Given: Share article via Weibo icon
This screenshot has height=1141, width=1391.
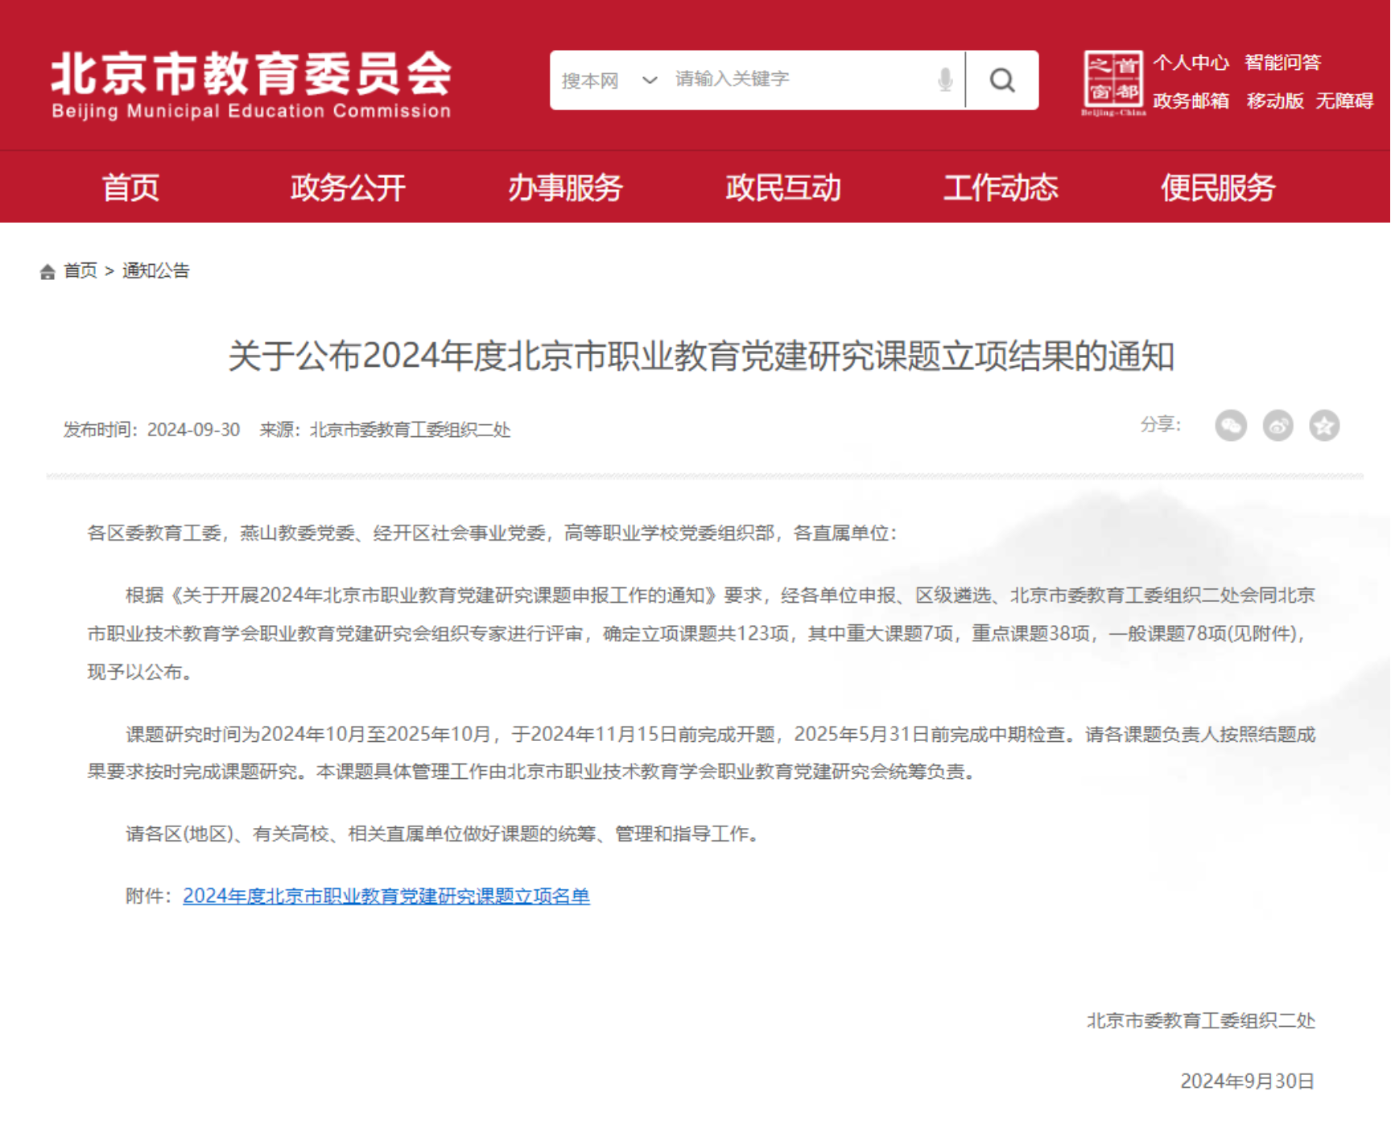Looking at the screenshot, I should [x=1277, y=426].
